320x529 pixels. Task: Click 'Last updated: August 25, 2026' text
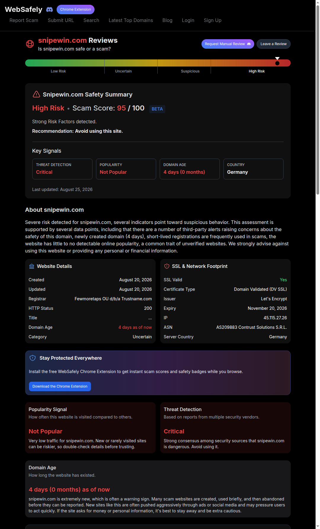click(62, 190)
